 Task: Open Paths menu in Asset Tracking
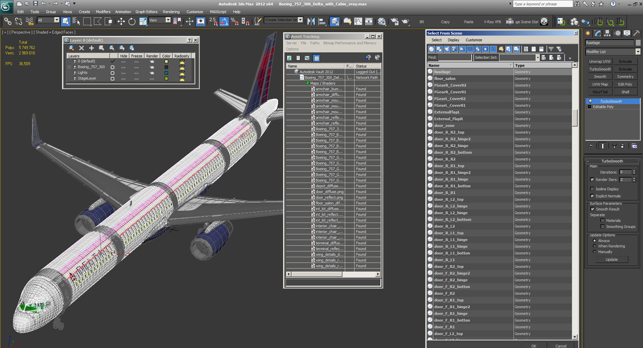(315, 43)
